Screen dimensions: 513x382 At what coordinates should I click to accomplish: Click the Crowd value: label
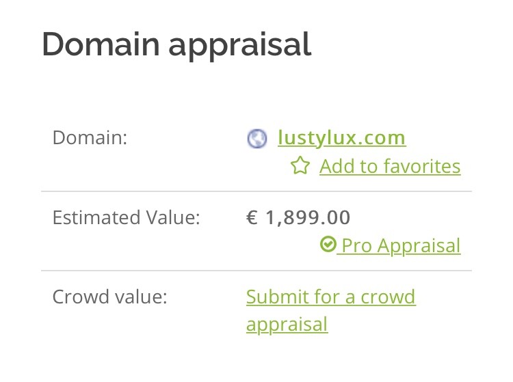pyautogui.click(x=109, y=297)
